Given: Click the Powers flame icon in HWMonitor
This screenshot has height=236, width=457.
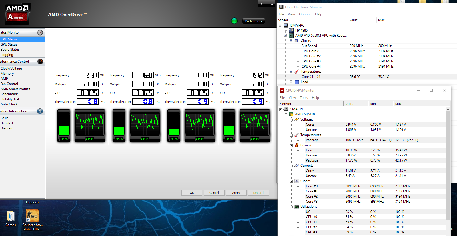Looking at the screenshot, I should click(297, 145).
